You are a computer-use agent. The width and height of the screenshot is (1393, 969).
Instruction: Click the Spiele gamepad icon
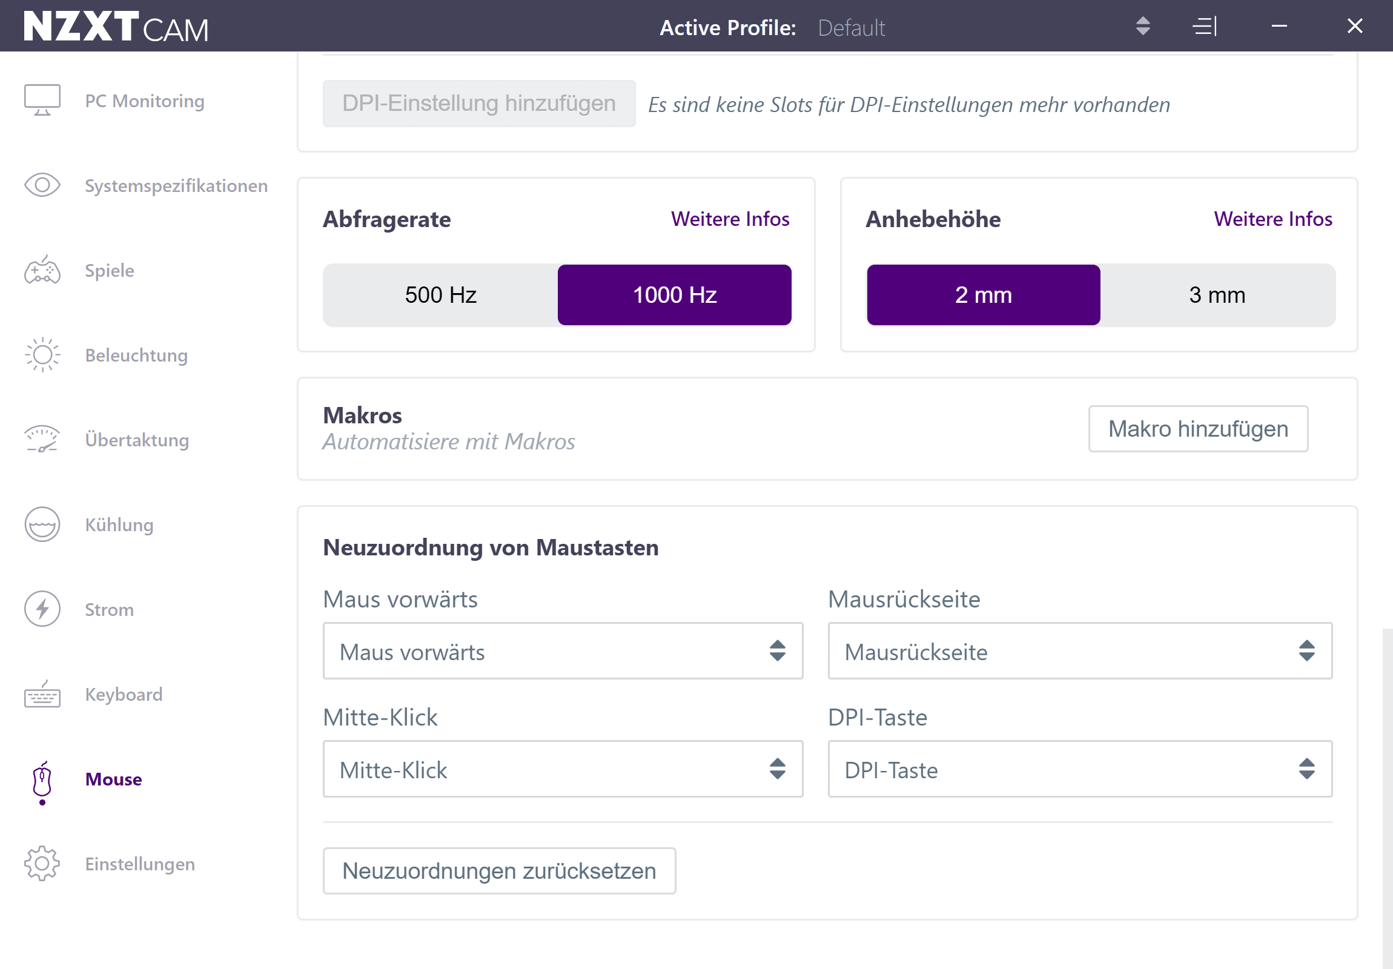[42, 271]
